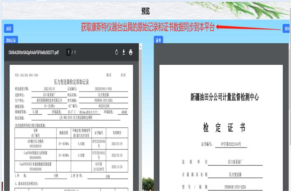Print the original record PDF
The width and height of the screenshot is (291, 191).
131,52
